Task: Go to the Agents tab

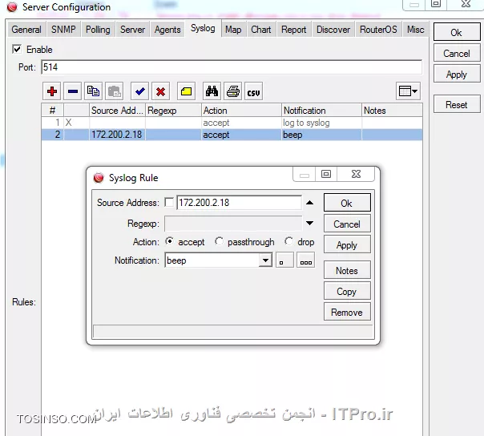Action: [167, 30]
